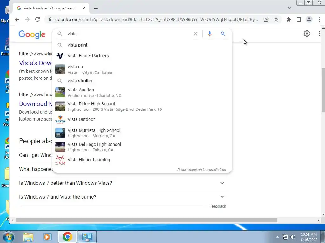Open the Vista's Down... search result
Image resolution: width=325 pixels, height=243 pixels.
pos(36,63)
